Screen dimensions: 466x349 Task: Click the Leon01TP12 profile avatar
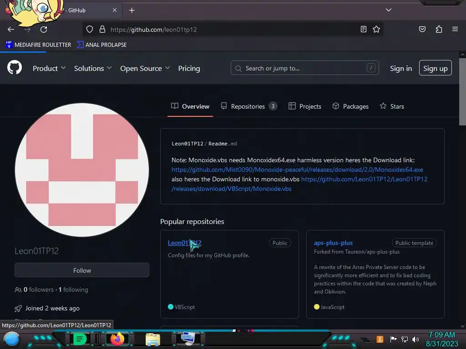pyautogui.click(x=82, y=170)
